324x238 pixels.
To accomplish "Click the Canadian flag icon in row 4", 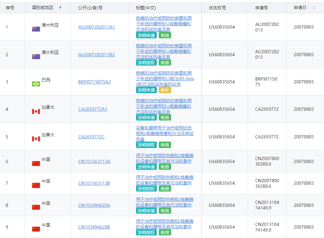I will (36, 111).
